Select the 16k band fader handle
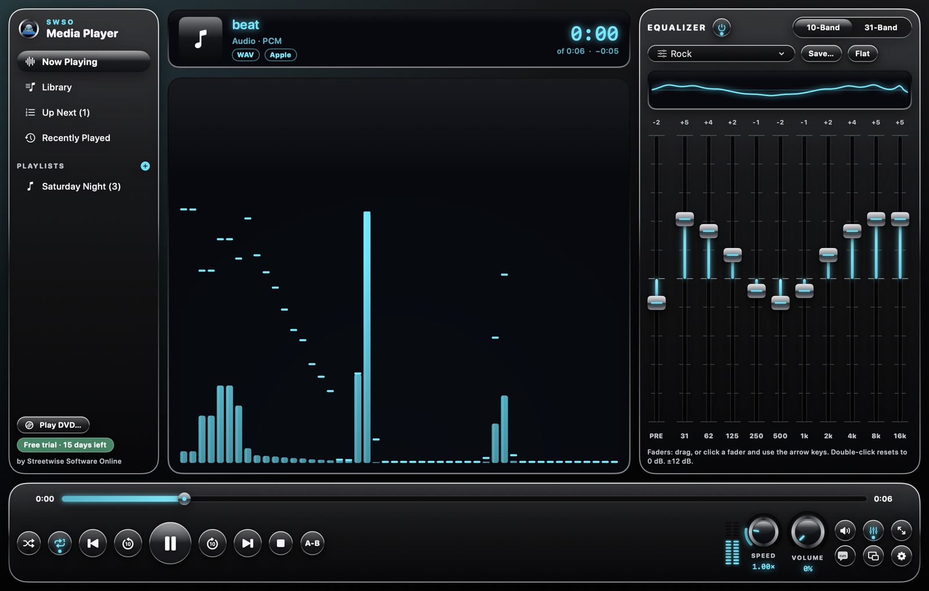The image size is (929, 591). [900, 219]
